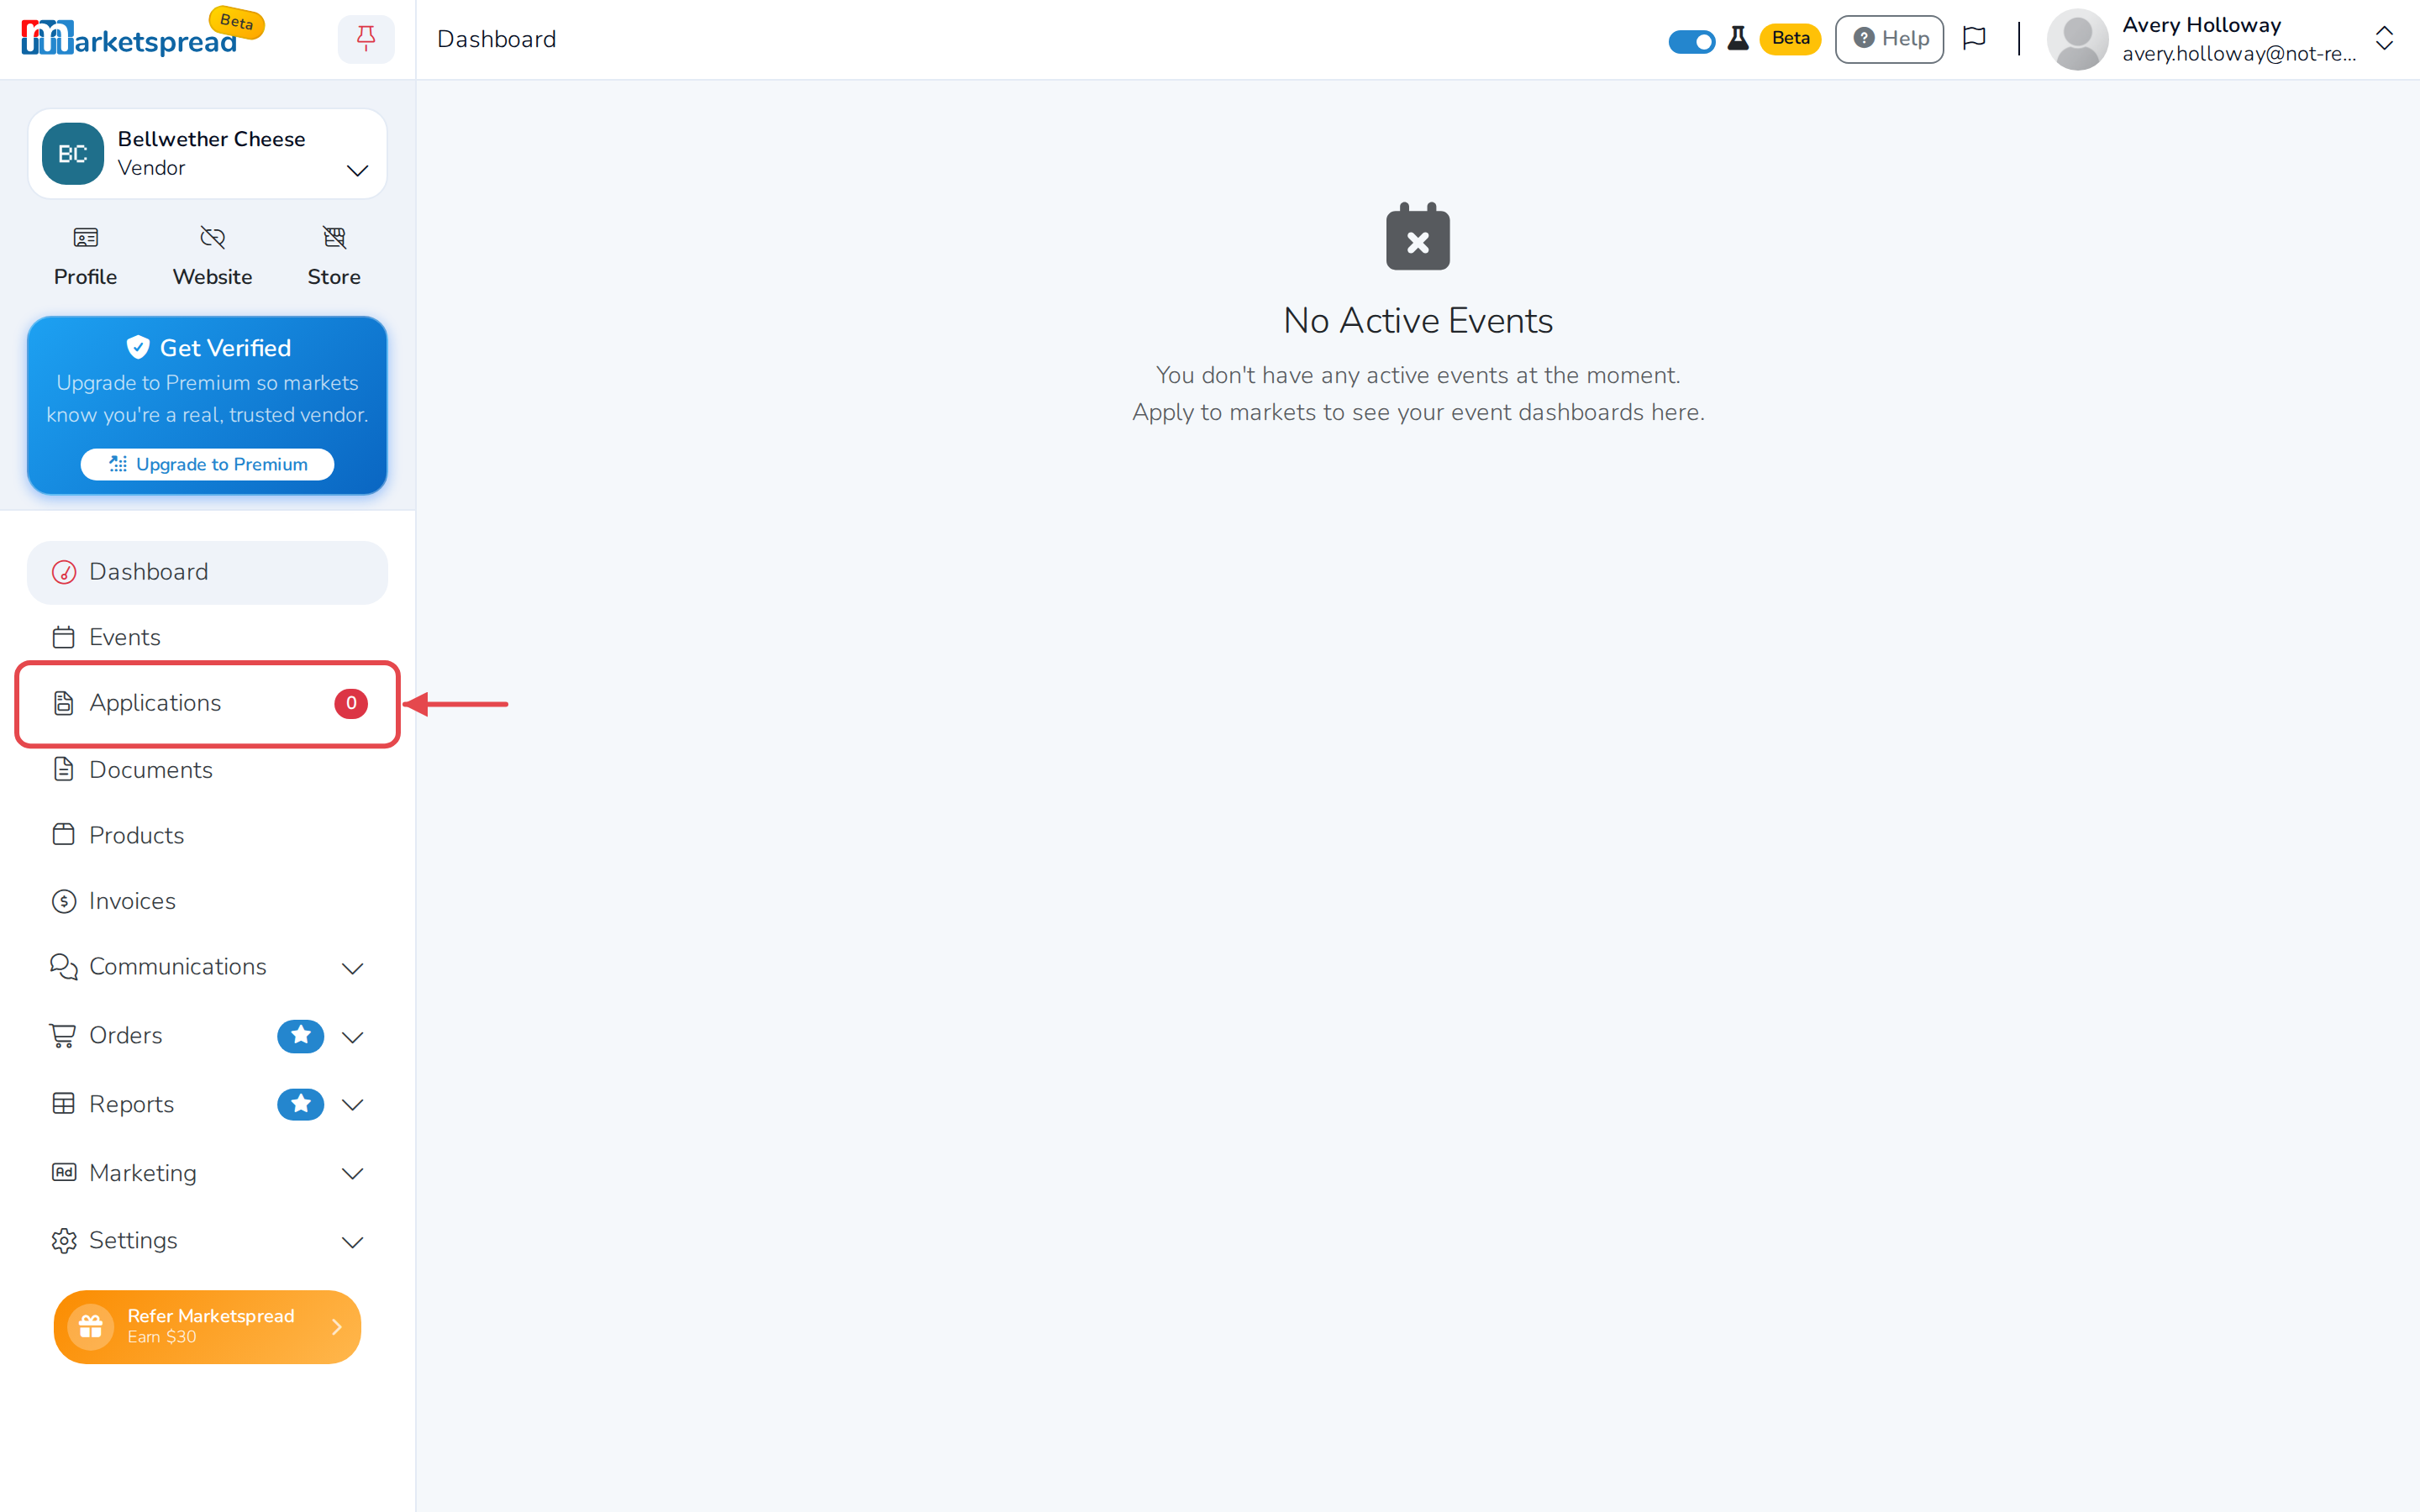Click the Help button
Screen dimensions: 2420x1512
coord(1889,39)
